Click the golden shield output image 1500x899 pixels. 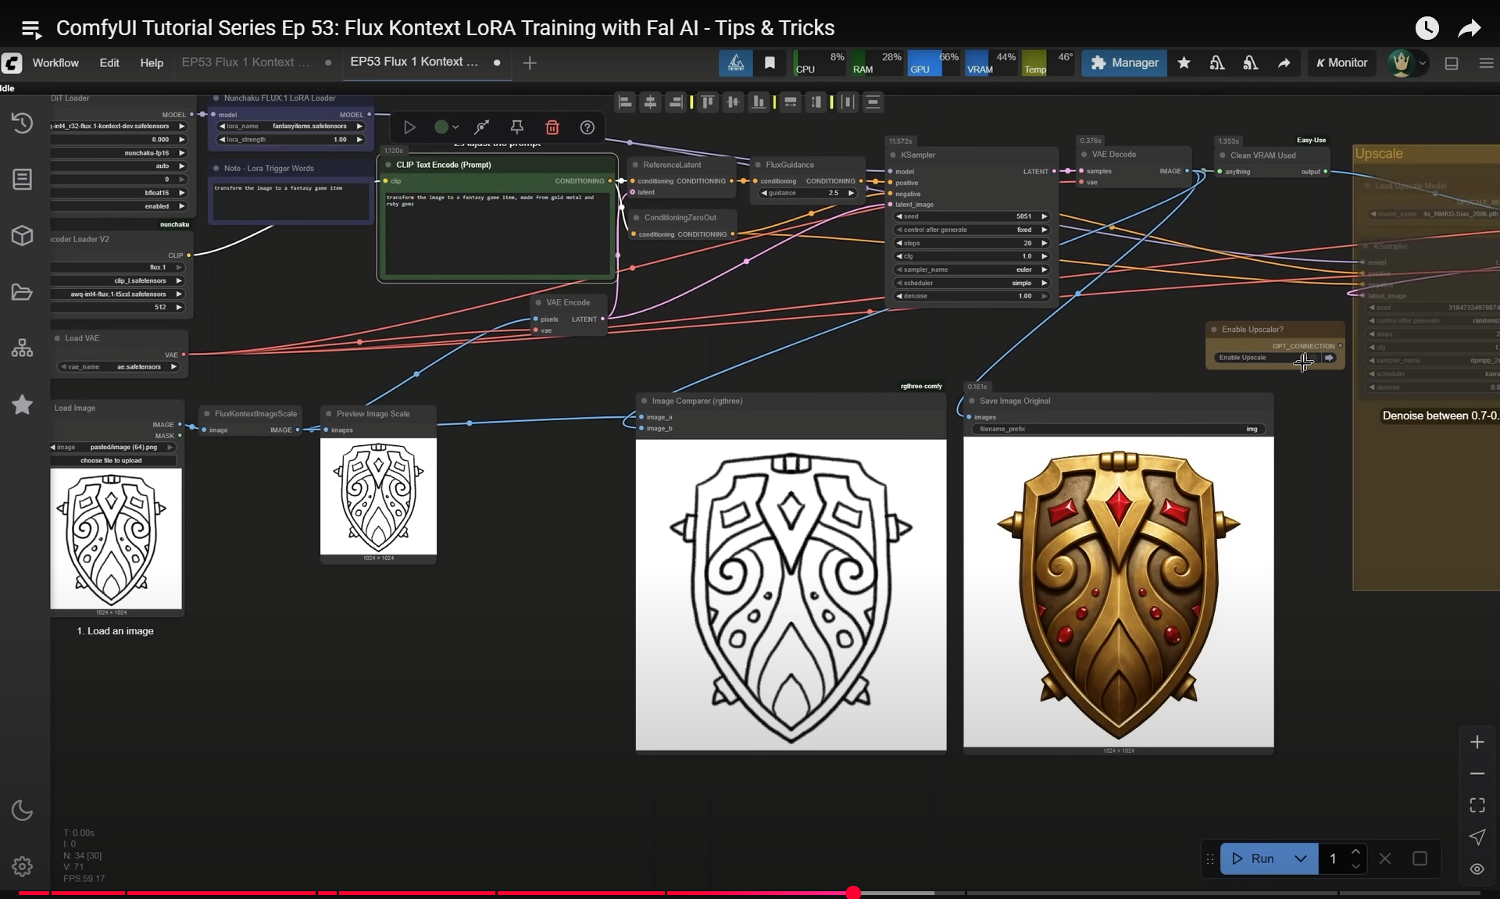[1118, 594]
